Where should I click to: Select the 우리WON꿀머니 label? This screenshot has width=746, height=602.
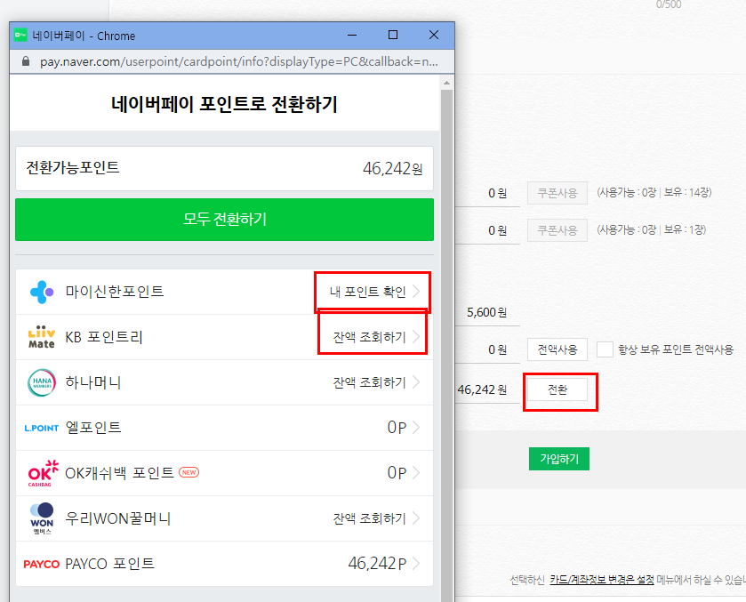(x=118, y=518)
